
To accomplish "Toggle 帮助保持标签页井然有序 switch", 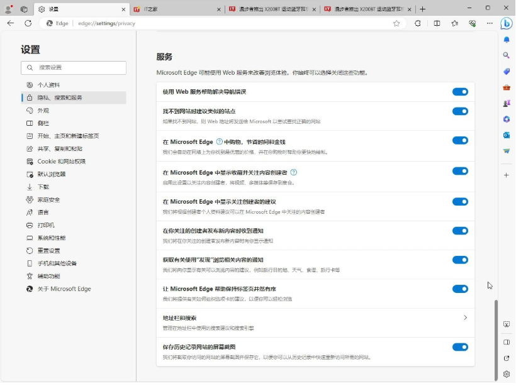I will pos(460,289).
